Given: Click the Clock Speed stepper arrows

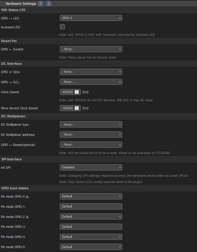Looking at the screenshot, I should (x=77, y=92).
